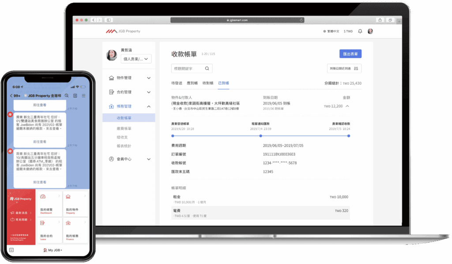Tap the 我的帳務 Finance tile
This screenshot has height=264, width=452.
click(x=75, y=230)
